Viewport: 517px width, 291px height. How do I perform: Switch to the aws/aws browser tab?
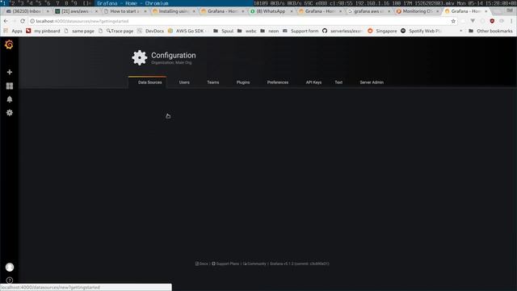(x=76, y=11)
